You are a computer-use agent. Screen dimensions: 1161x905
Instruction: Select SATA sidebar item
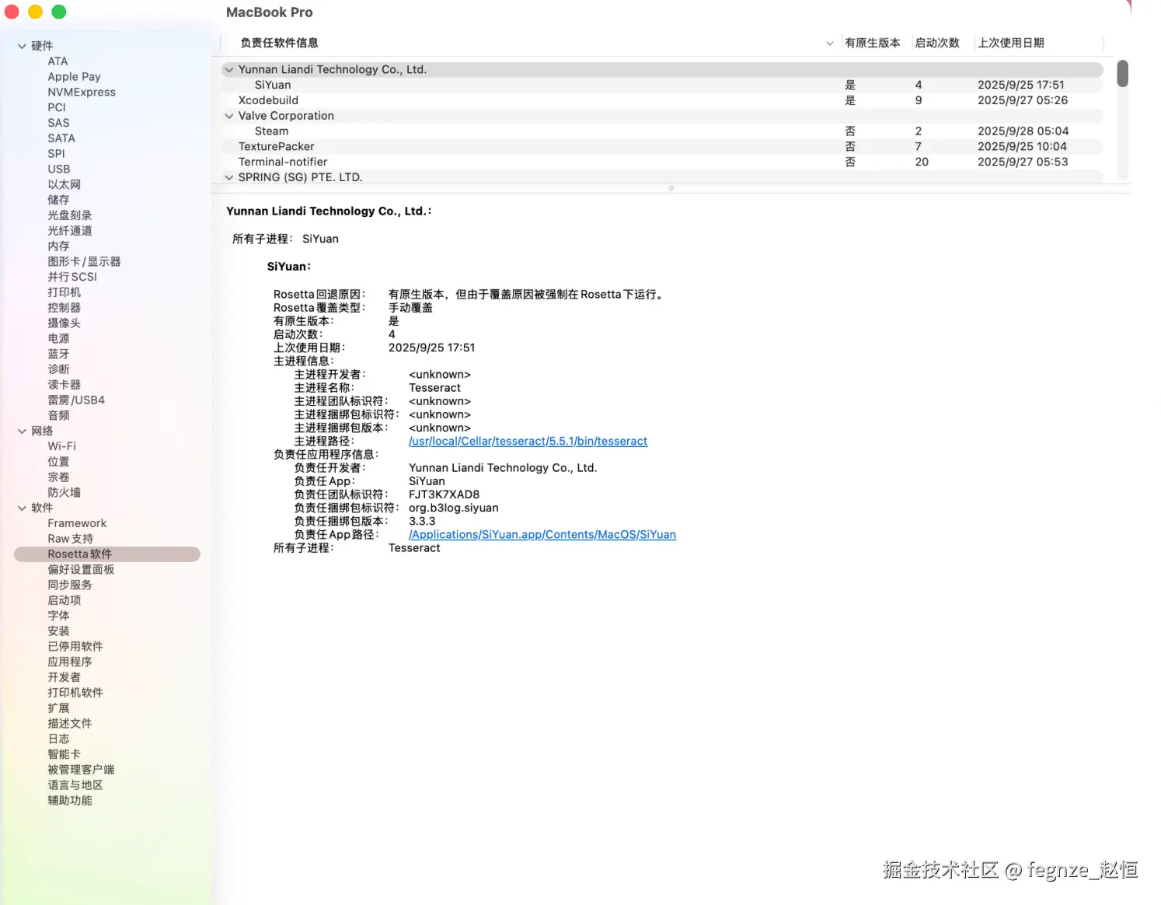(x=61, y=138)
